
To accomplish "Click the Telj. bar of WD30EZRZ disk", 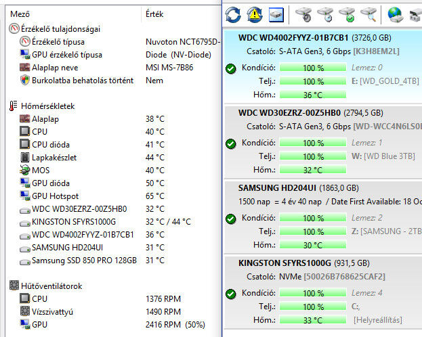I will [x=313, y=156].
